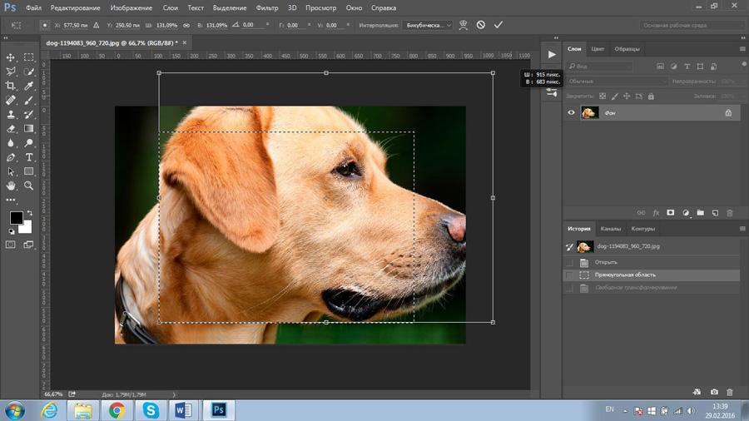Select the Hand tool
The height and width of the screenshot is (421, 749).
[x=11, y=186]
